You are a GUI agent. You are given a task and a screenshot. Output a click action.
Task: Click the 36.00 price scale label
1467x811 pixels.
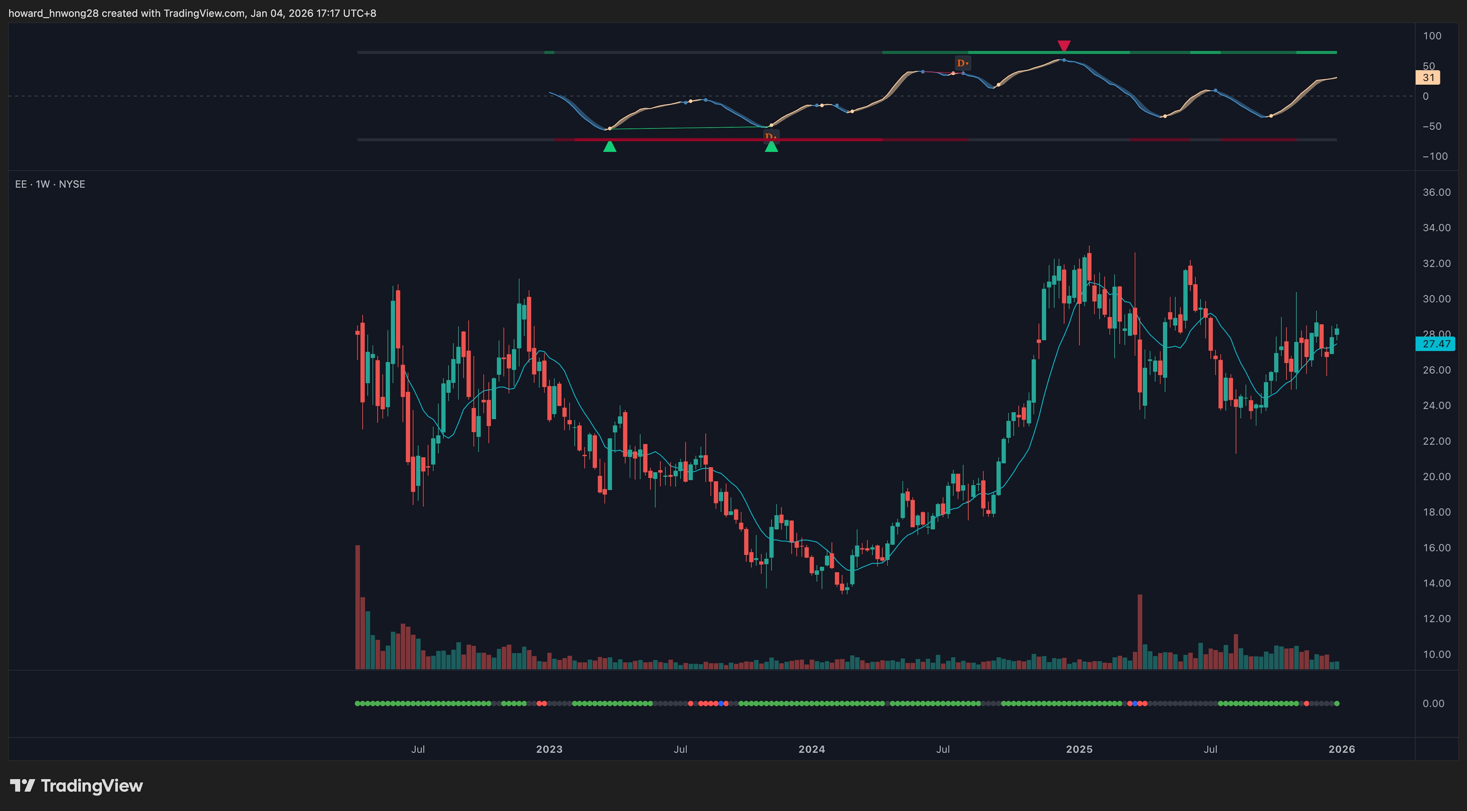coord(1436,192)
